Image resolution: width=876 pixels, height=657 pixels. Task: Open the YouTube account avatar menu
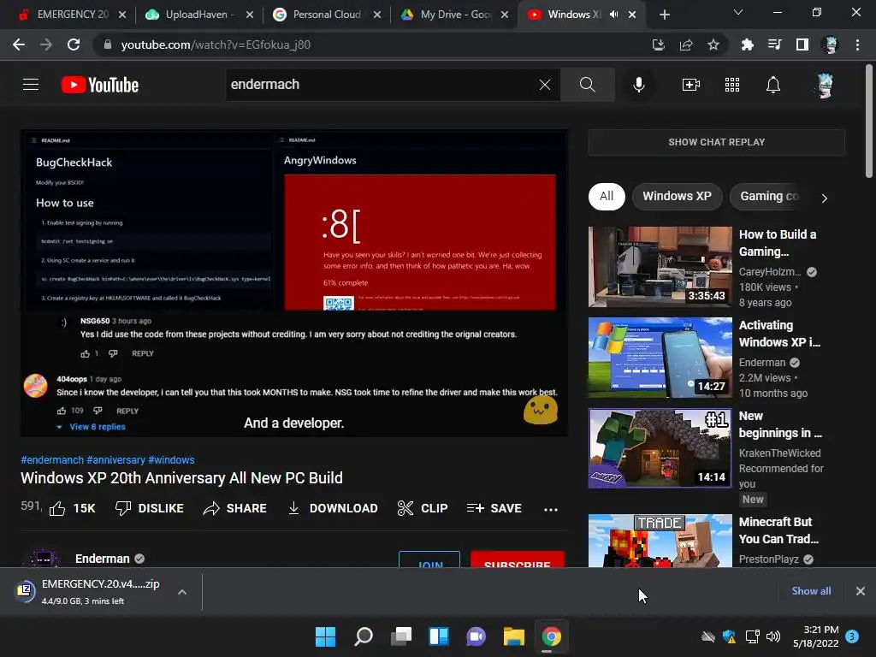click(x=825, y=86)
